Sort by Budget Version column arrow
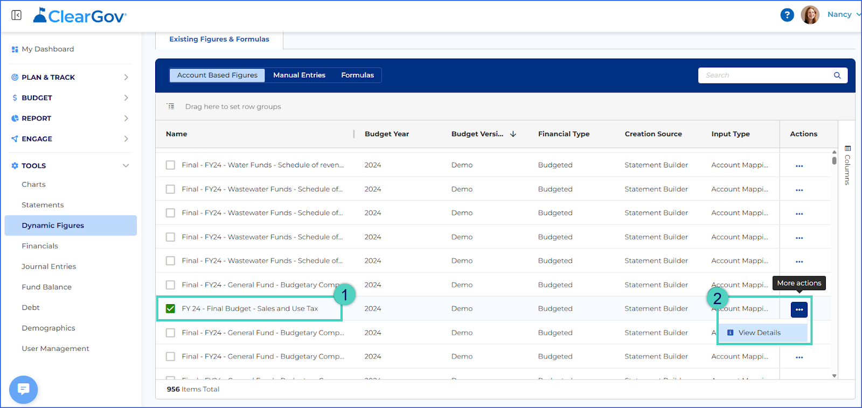Screen dimensions: 862x408 [x=513, y=134]
